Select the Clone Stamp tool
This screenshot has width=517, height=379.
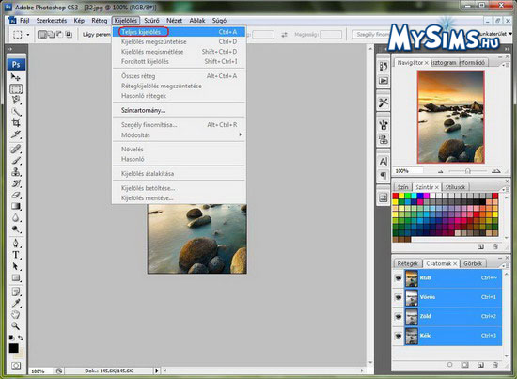click(16, 172)
